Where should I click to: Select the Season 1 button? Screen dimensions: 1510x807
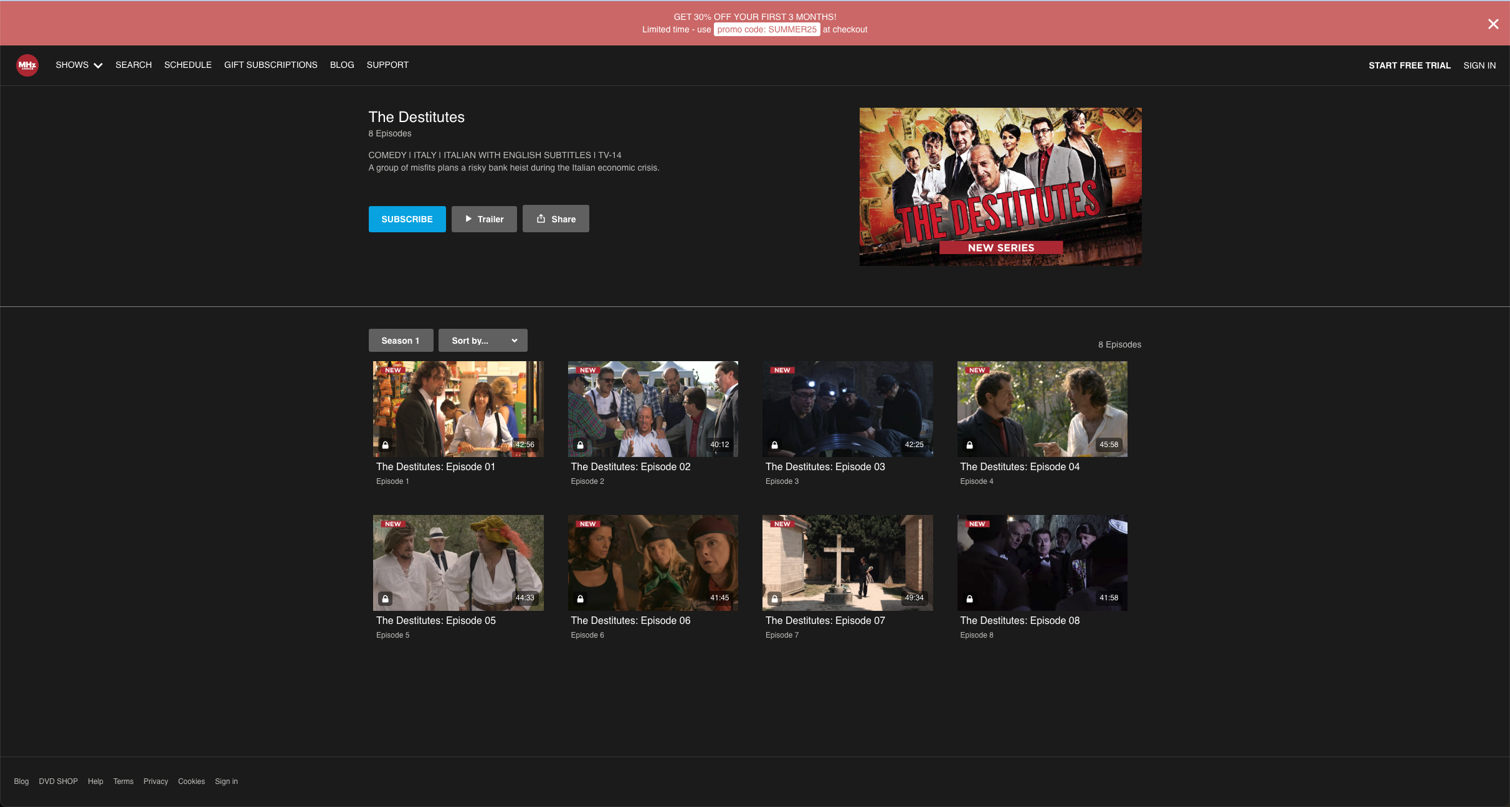(x=401, y=341)
